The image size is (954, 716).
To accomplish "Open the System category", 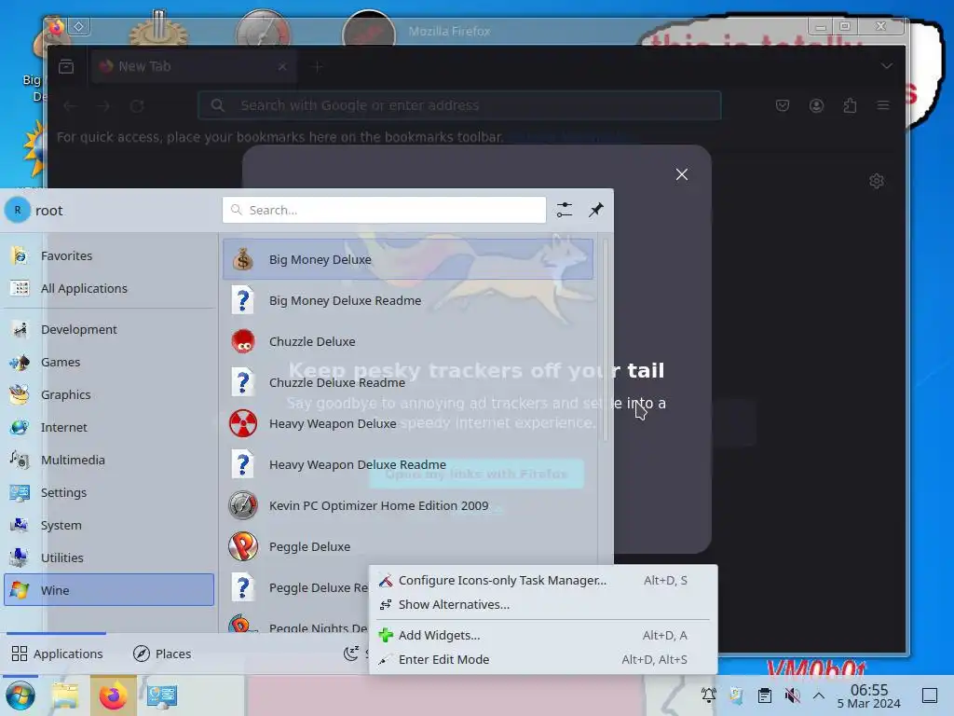I will 109,525.
